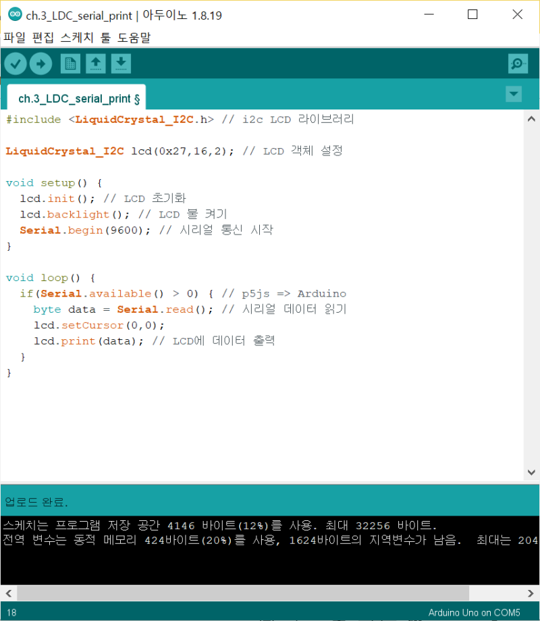Click the Upload (arrow) button
The height and width of the screenshot is (621, 540).
point(40,63)
